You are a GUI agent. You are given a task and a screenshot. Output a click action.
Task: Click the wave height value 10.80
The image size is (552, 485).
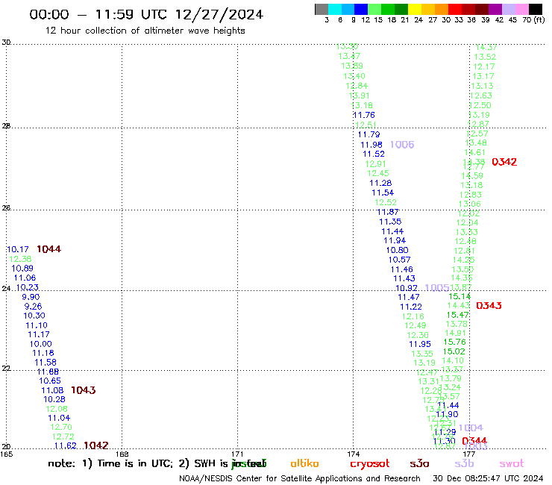(397, 250)
